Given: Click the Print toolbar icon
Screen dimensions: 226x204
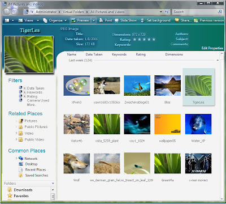Looking at the screenshot, I should coord(101,20).
